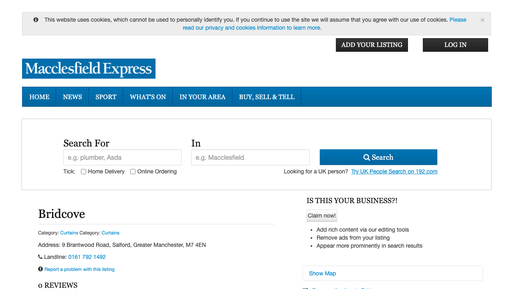Enable the Online Ordering checkbox

pos(133,172)
